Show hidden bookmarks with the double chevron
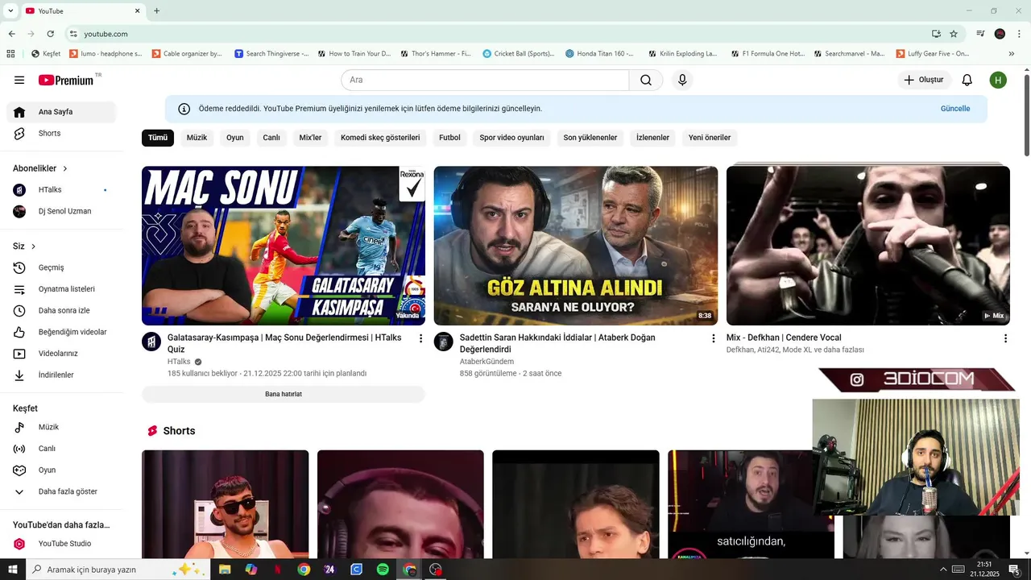The height and width of the screenshot is (580, 1031). [1012, 54]
